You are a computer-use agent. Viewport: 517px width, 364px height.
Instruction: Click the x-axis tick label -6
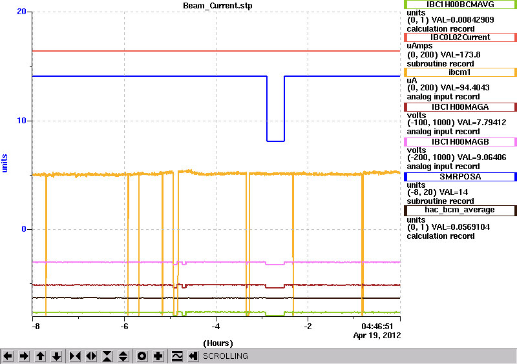coord(124,327)
